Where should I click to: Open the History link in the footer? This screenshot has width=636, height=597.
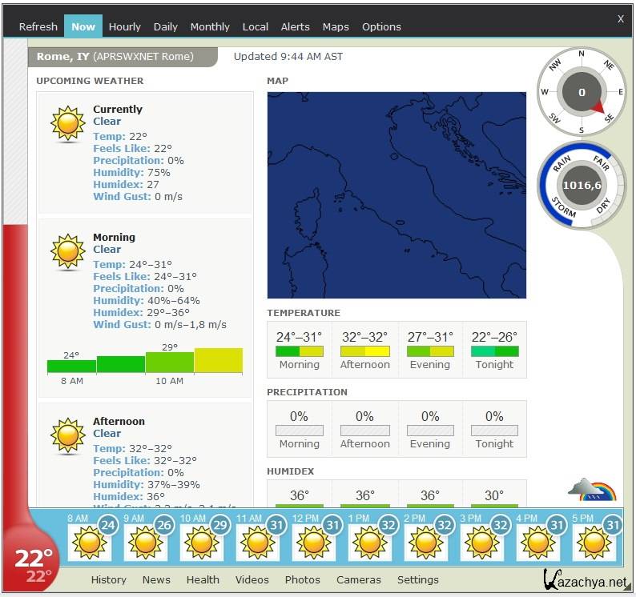(x=108, y=579)
